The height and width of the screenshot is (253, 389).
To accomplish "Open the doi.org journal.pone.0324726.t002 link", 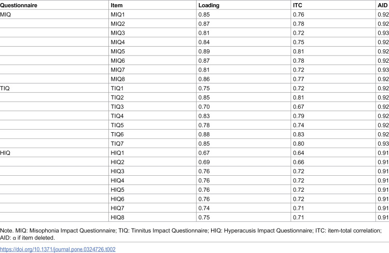I will (x=58, y=249).
